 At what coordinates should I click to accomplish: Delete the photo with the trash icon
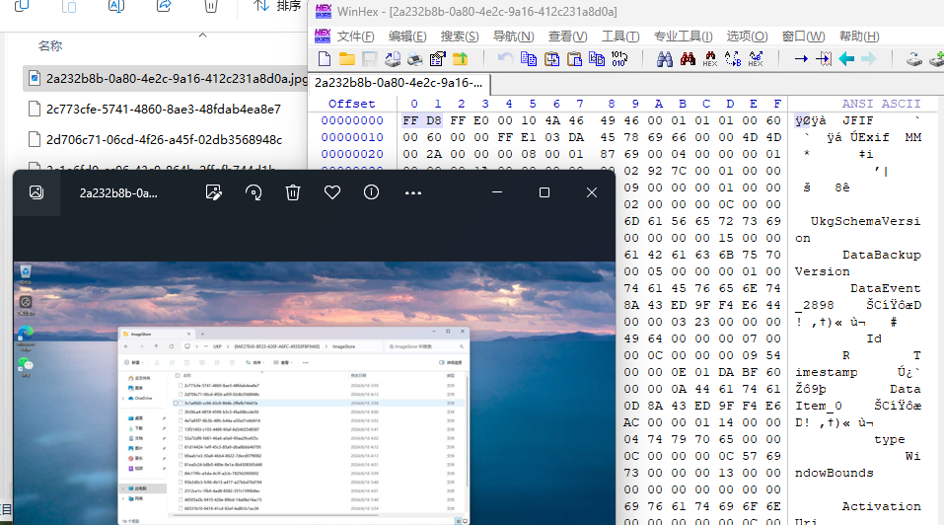[293, 192]
